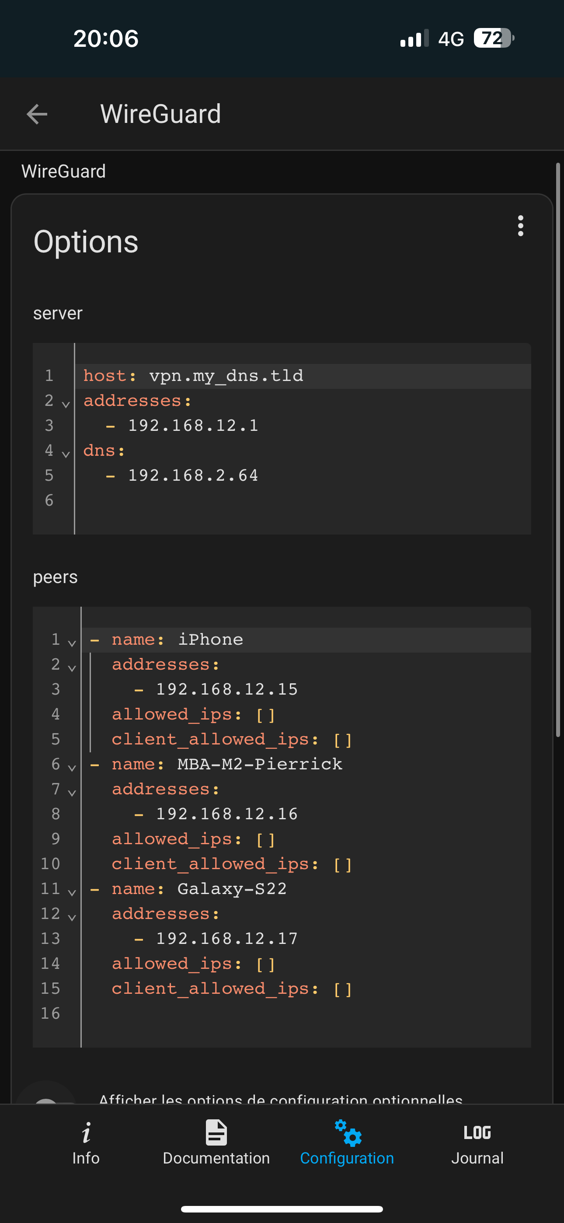The width and height of the screenshot is (564, 1223).
Task: Tap the battery indicator in status bar
Action: 494,38
